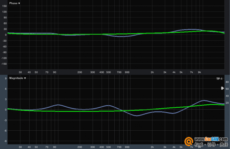230x149 pixels.
Task: Click blue phase curve dip near 700 Hz
Action: click(x=122, y=36)
